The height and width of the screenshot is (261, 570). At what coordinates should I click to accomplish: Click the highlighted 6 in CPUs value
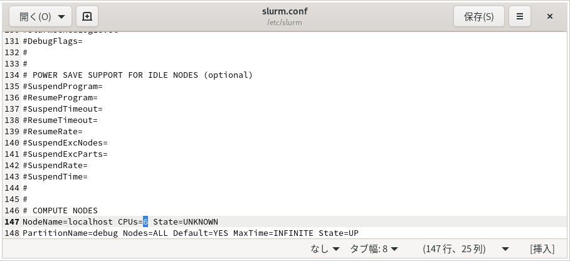(x=145, y=221)
